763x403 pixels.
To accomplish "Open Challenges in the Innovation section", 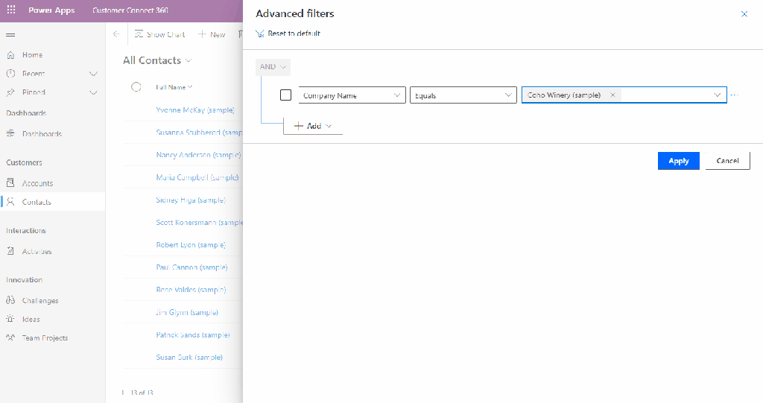I will (40, 301).
